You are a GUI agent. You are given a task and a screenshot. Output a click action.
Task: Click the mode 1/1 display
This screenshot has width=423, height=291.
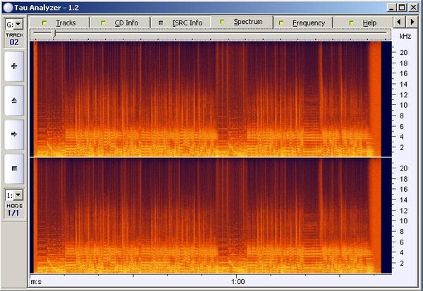13,213
